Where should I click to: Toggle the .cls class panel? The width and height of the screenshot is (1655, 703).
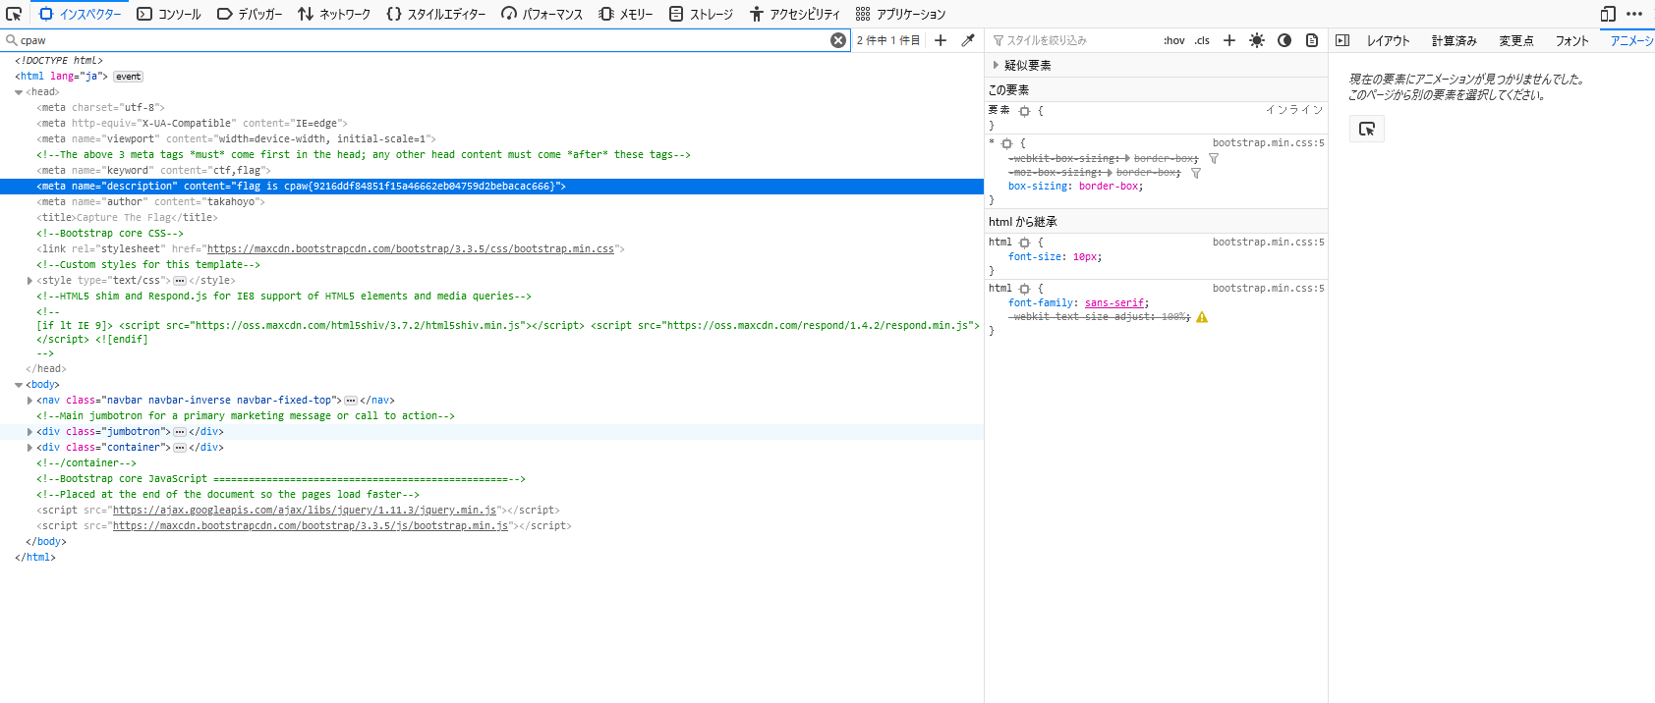[1202, 40]
